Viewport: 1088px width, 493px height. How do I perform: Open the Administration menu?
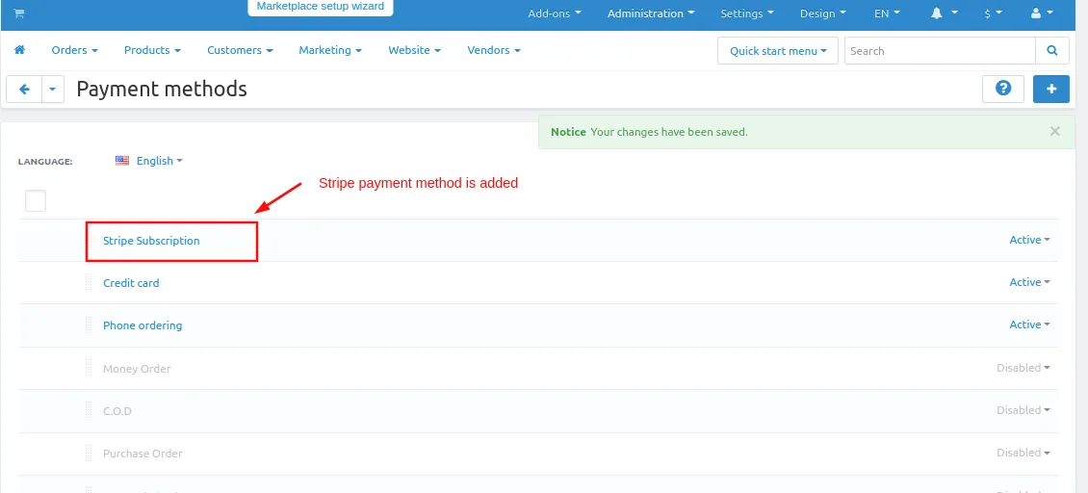tap(651, 13)
